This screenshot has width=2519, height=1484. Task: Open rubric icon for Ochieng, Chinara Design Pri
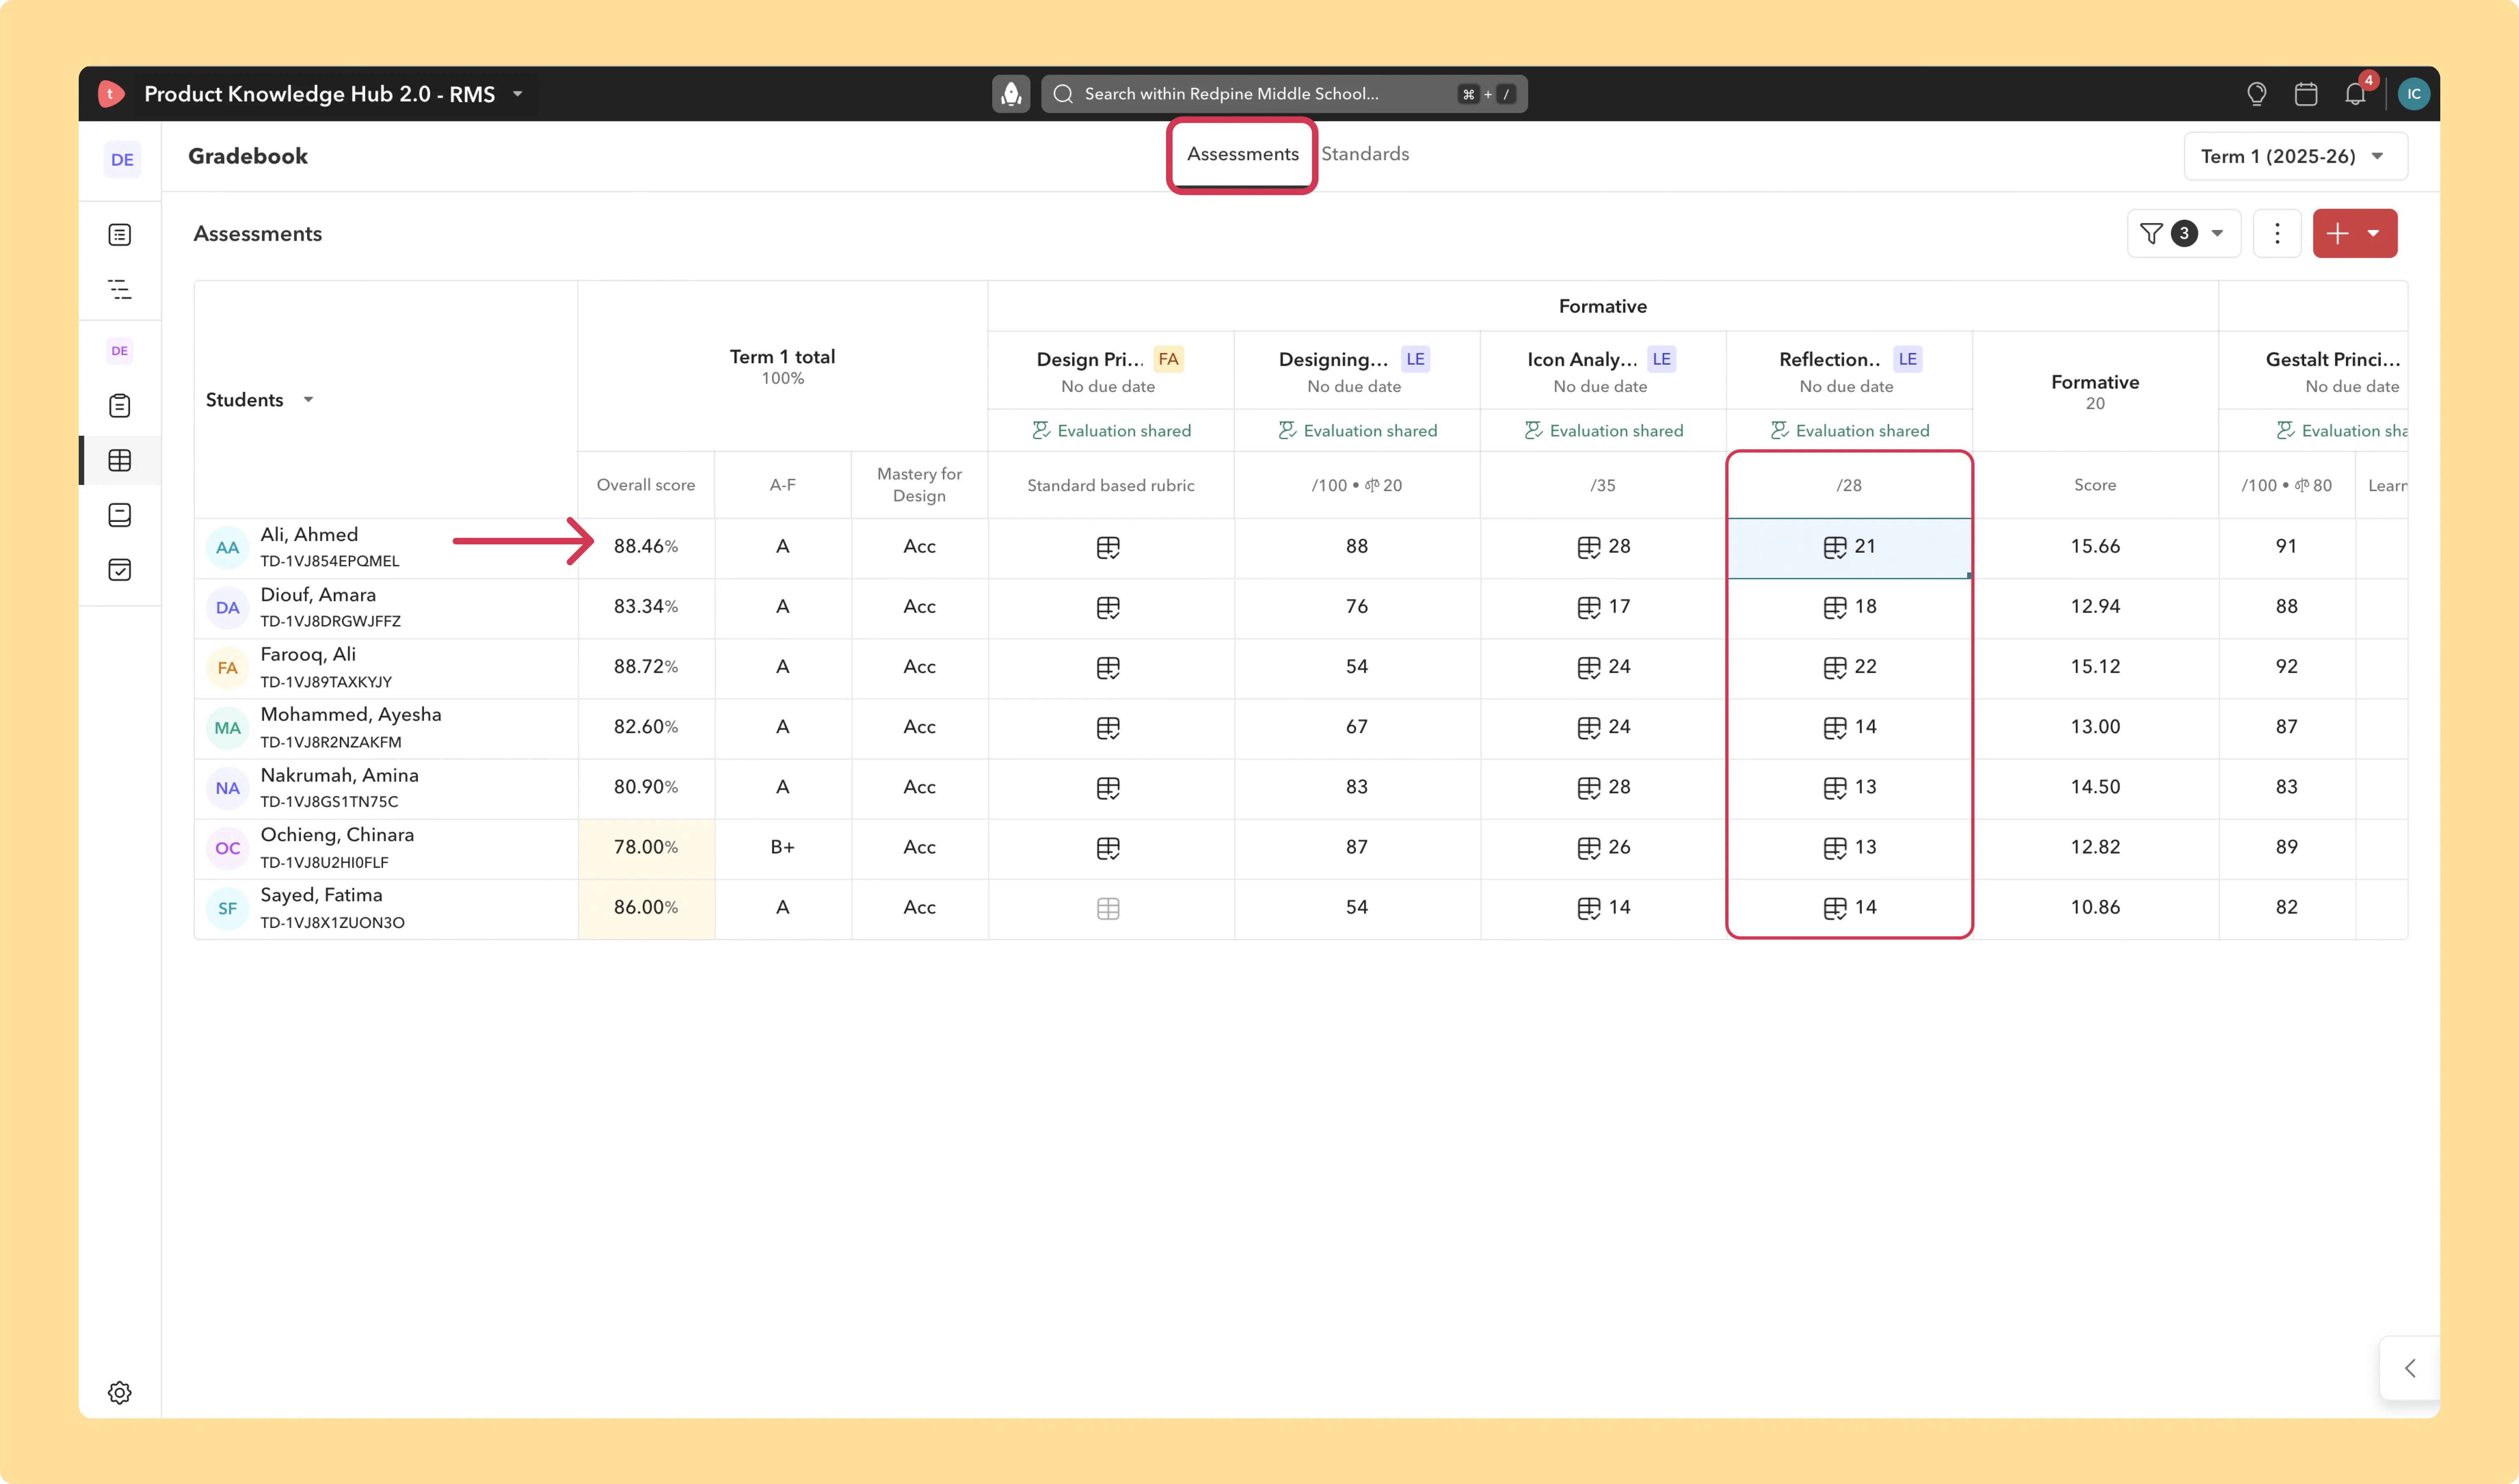pos(1108,848)
